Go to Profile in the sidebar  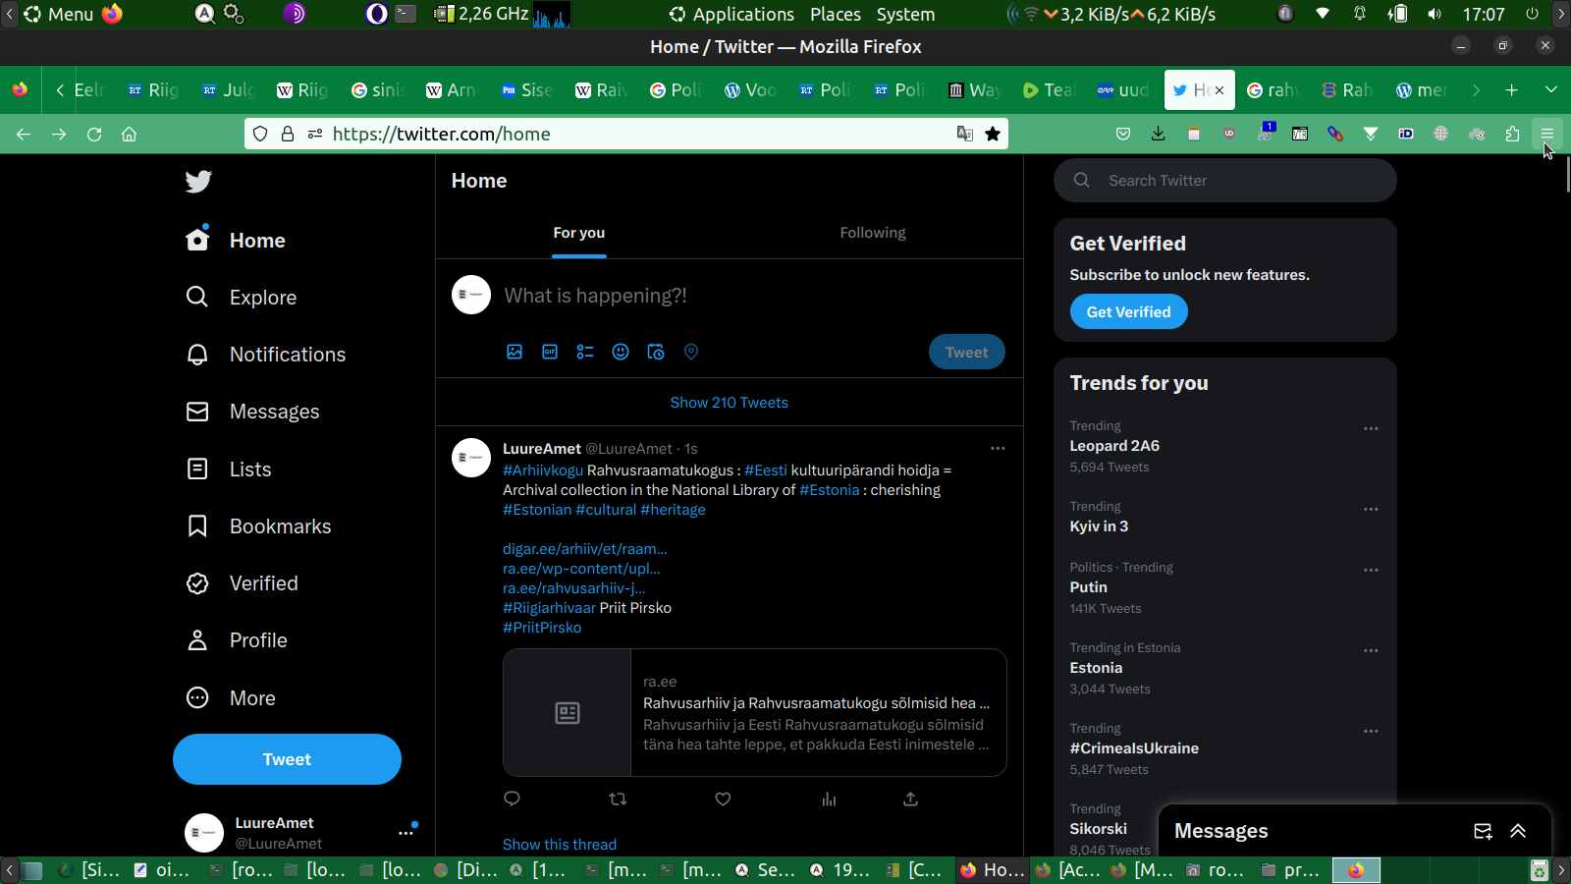[x=237, y=640]
